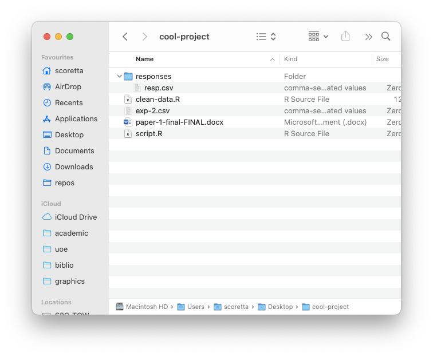The height and width of the screenshot is (357, 433).
Task: Expand the toolbar overflow chevrons
Action: 368,37
